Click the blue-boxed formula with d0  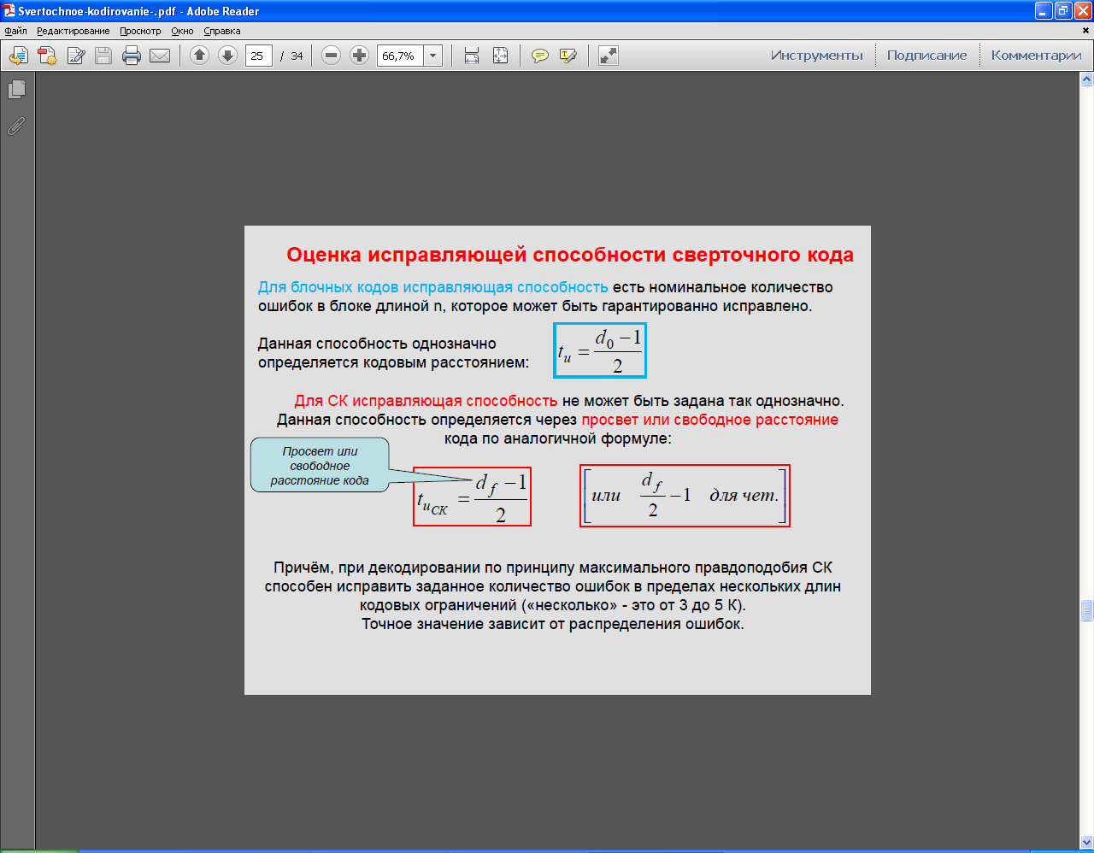(x=600, y=350)
